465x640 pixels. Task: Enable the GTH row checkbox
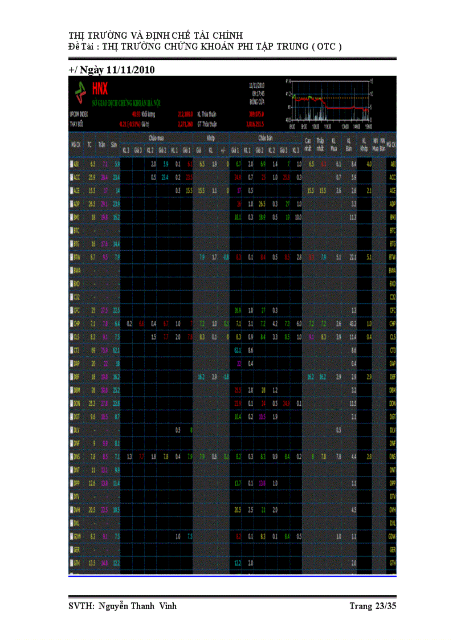pyautogui.click(x=71, y=563)
